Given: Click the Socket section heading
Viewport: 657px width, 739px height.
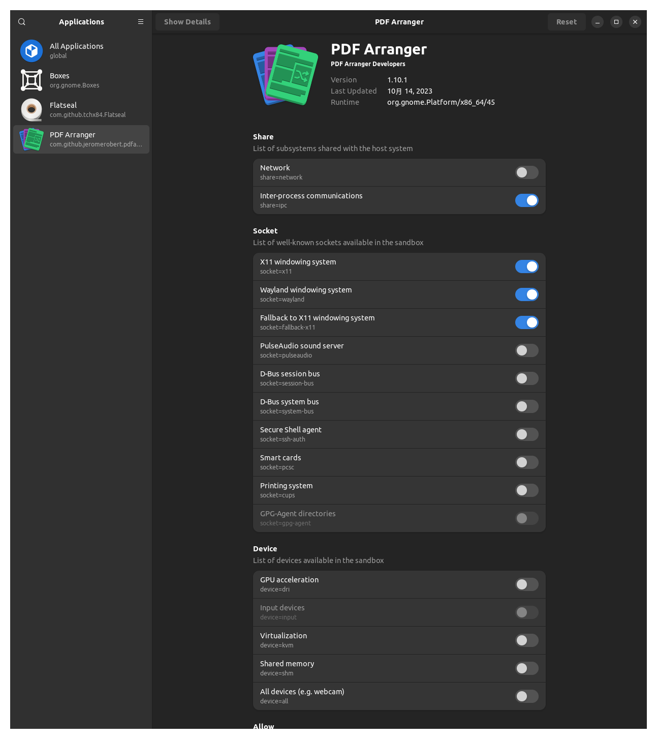Looking at the screenshot, I should tap(265, 231).
